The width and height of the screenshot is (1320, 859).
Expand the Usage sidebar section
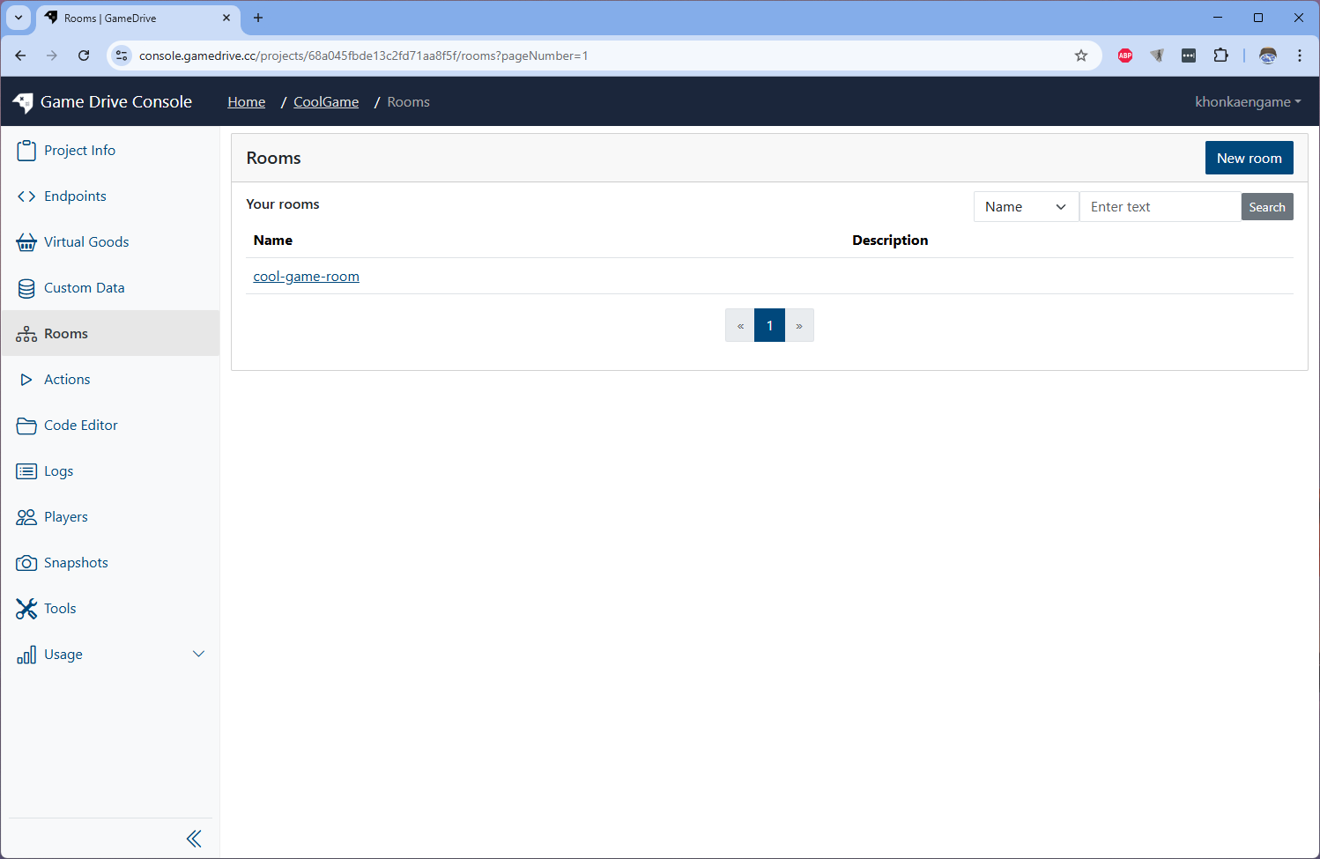click(x=198, y=654)
